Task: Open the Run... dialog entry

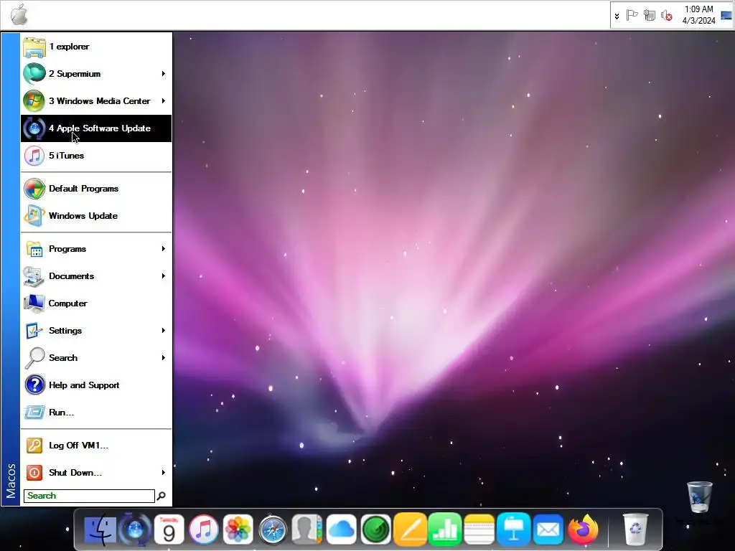Action: point(96,413)
